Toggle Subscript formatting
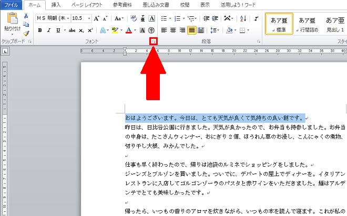 [81, 30]
